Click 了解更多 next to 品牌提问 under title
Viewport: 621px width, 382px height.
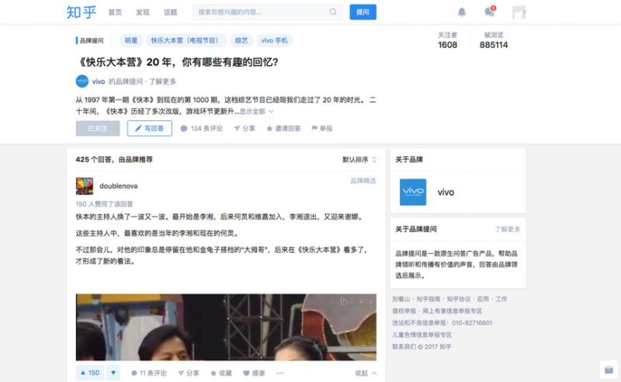coord(162,82)
